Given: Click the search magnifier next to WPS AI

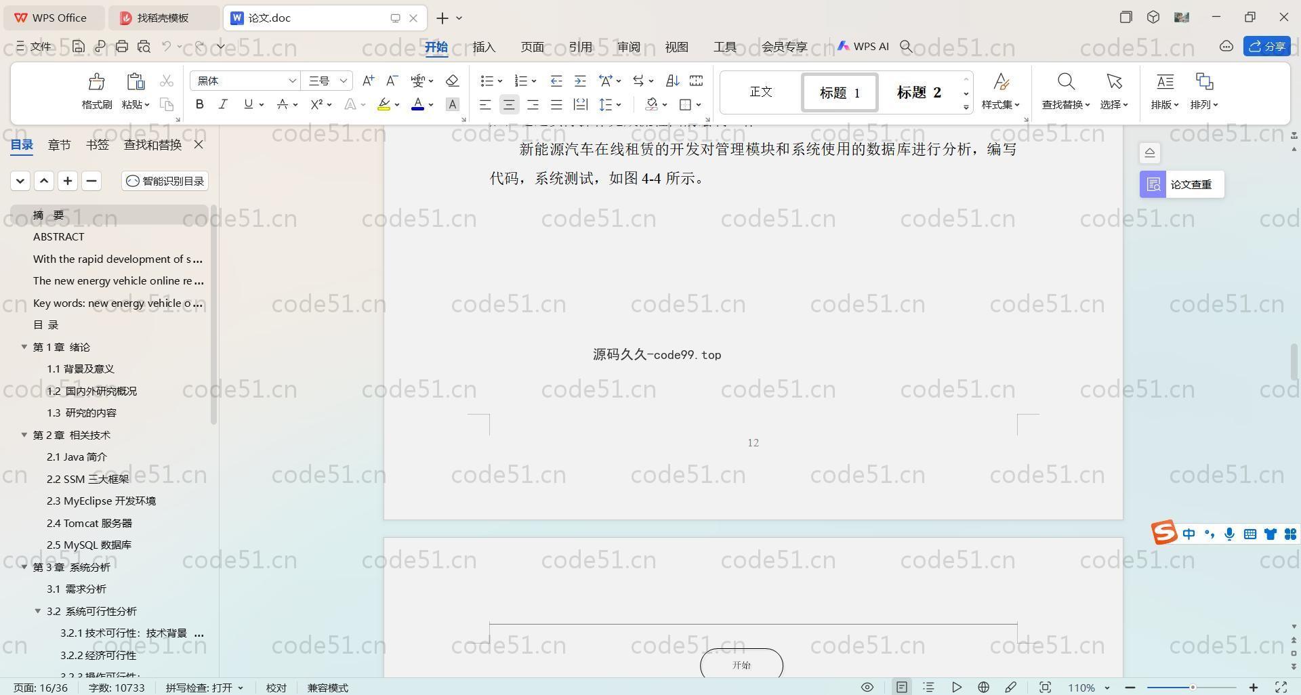Looking at the screenshot, I should 906,46.
